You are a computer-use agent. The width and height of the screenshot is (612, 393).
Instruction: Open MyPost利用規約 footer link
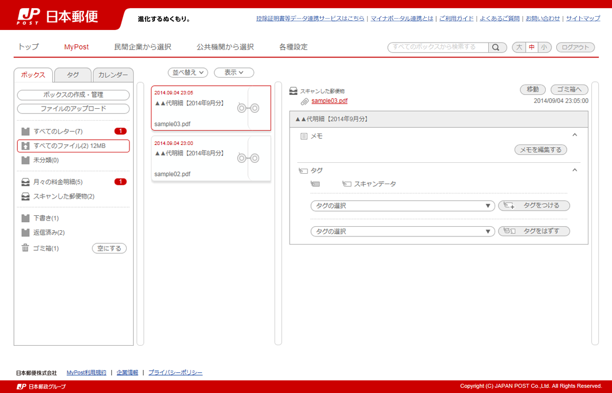[86, 373]
